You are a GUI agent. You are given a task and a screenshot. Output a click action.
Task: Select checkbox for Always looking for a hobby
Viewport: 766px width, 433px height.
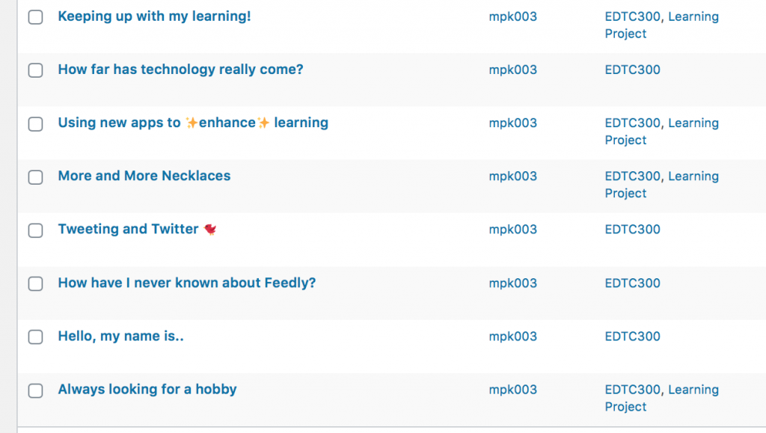coord(35,390)
